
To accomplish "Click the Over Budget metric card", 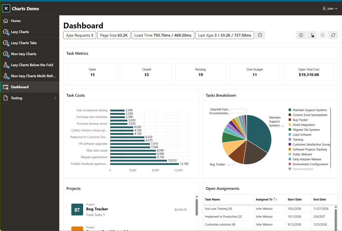I will click(x=254, y=72).
